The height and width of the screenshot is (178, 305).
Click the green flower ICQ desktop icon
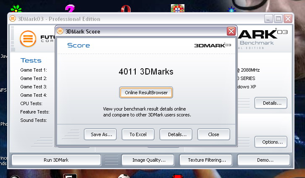coord(16,9)
